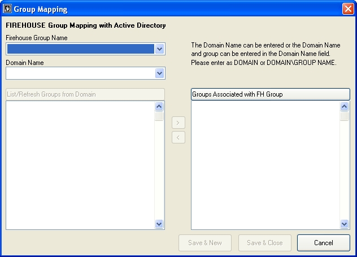Click up arrow of domain groups list scrollbar
Viewport: 357px width, 257px height.
coord(159,107)
